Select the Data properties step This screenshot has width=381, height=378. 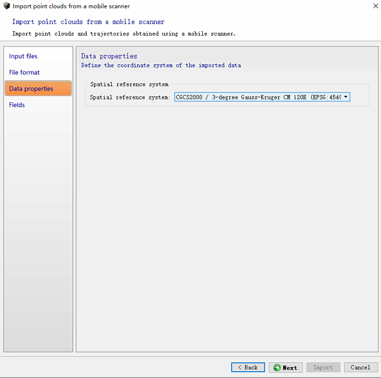pos(38,88)
